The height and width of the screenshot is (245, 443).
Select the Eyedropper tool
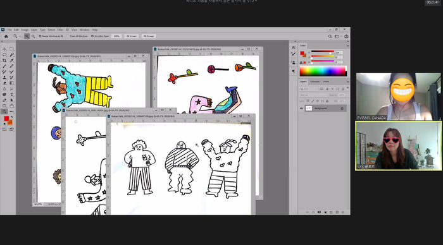pyautogui.click(x=11, y=61)
